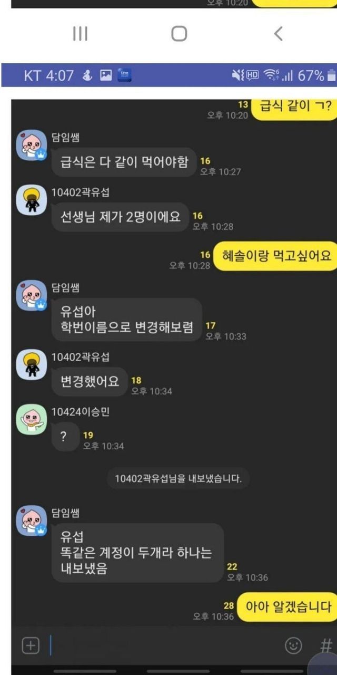Open 10402곽유섭 avatar beside 선생님 message
This screenshot has width=337, height=675.
point(32,200)
